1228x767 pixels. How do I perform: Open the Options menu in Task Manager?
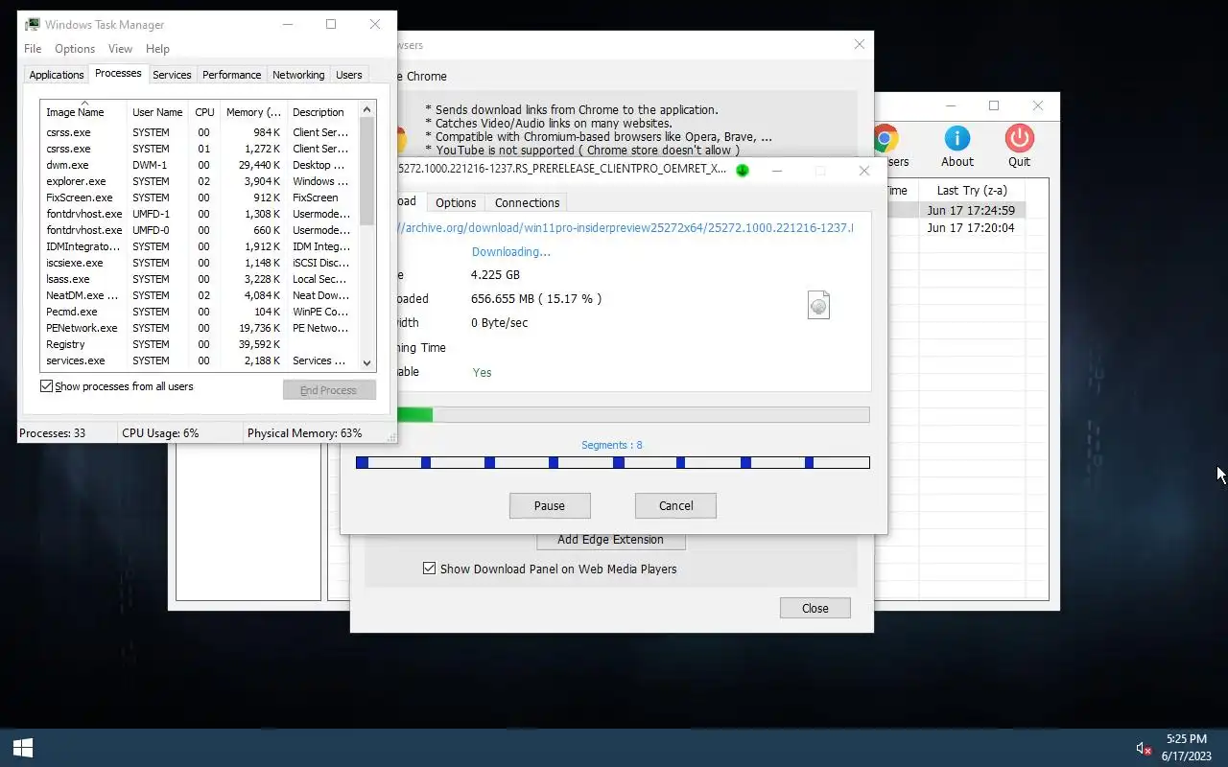point(75,48)
